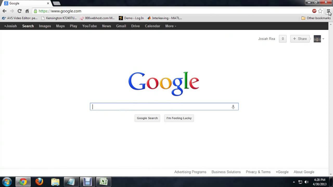The image size is (333, 187).
Task: Open the video editor filmstrip taskbar icon
Action: pyautogui.click(x=87, y=182)
